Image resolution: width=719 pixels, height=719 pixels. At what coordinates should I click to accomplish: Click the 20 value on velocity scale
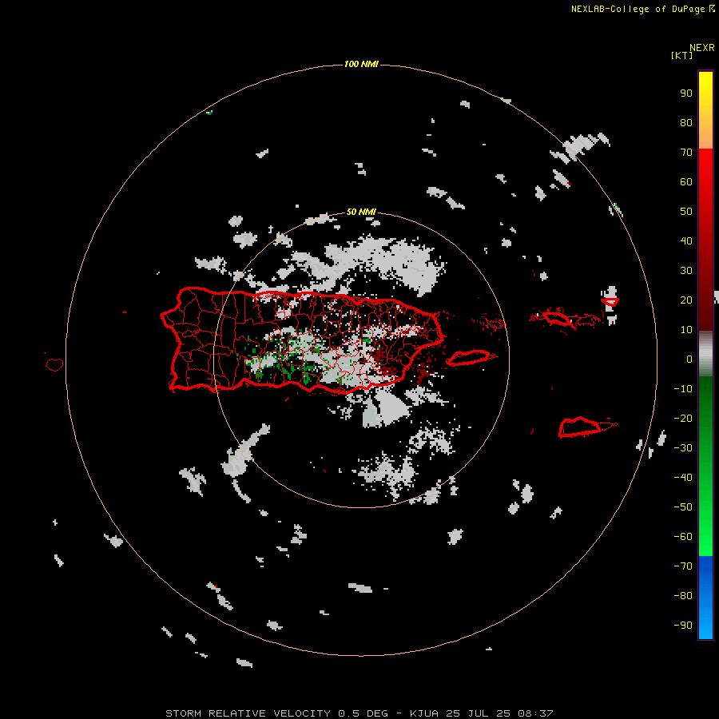(686, 300)
